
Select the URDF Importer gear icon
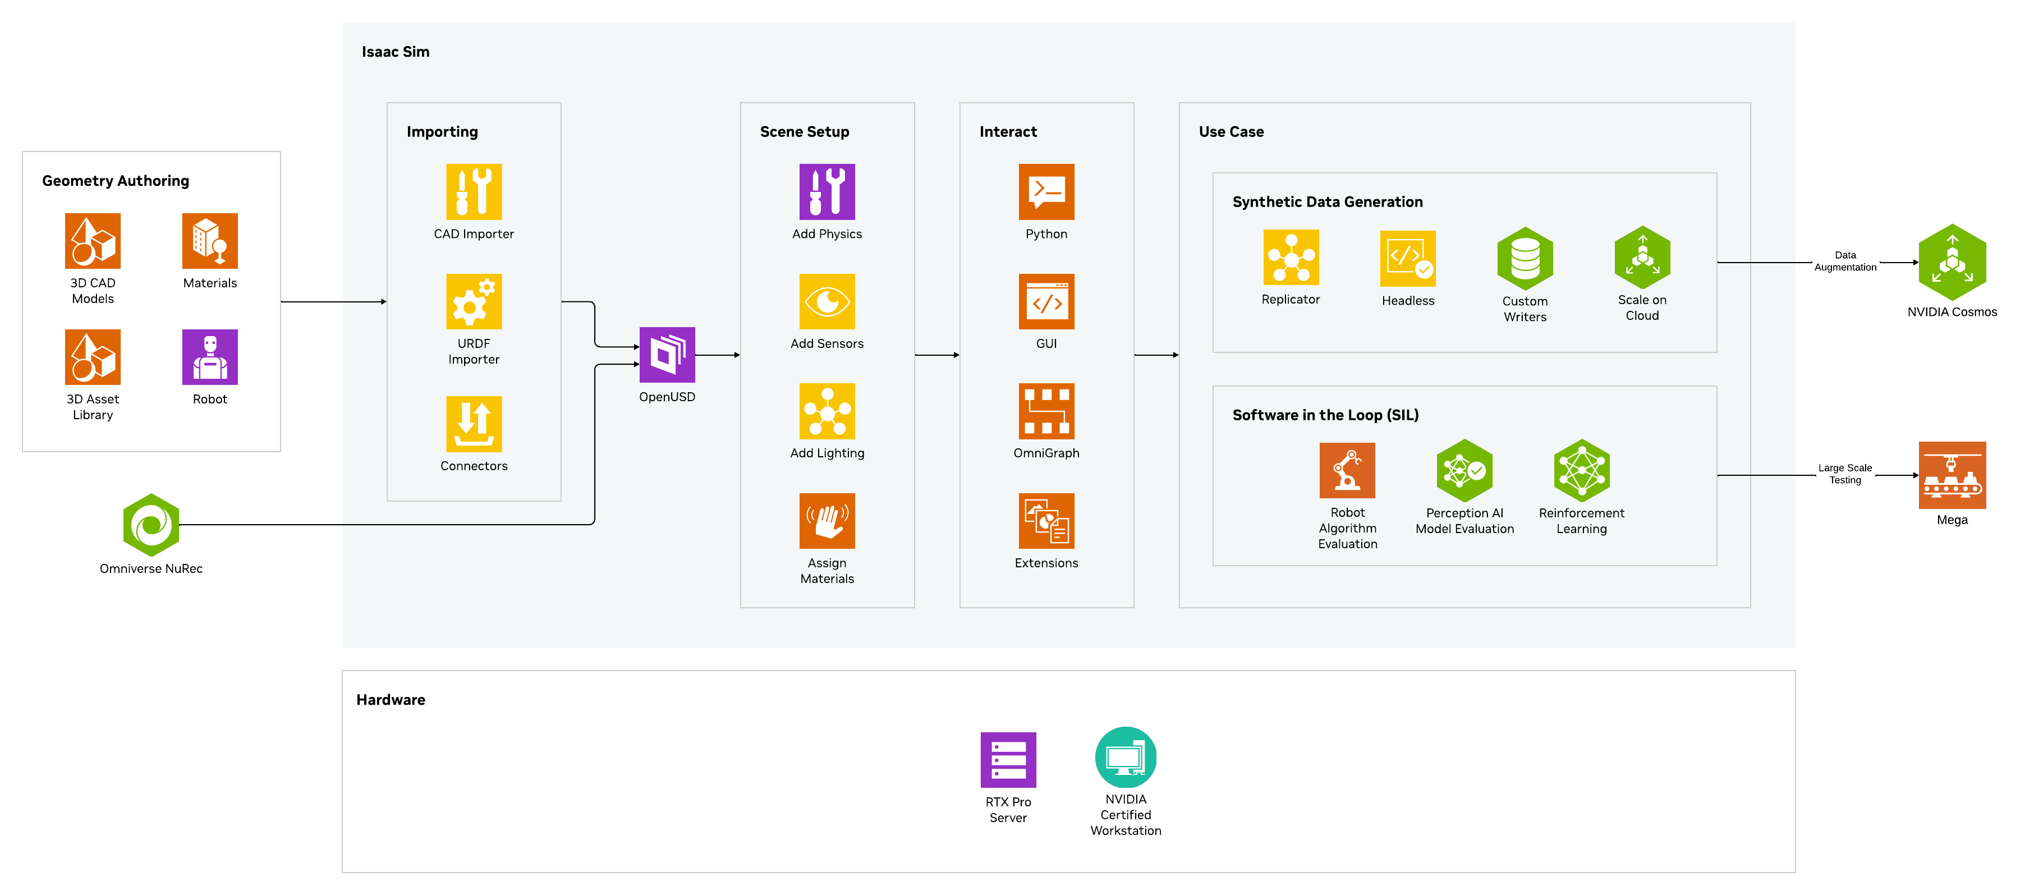[x=473, y=301]
